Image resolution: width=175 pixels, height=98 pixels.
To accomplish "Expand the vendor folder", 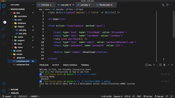I will point(11,54).
